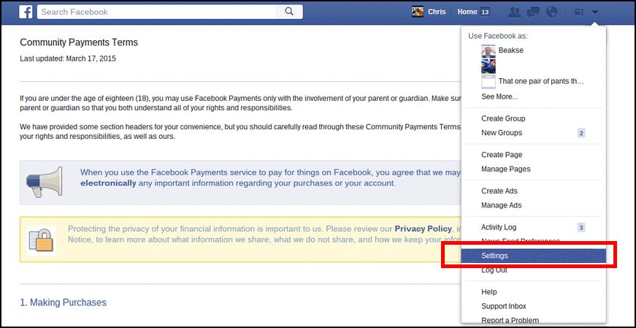Open Help from the dropdown
Viewport: 636px width, 328px height.
(x=489, y=292)
